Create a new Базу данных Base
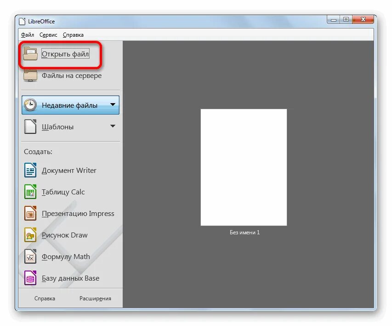The width and height of the screenshot is (392, 326). [70, 278]
